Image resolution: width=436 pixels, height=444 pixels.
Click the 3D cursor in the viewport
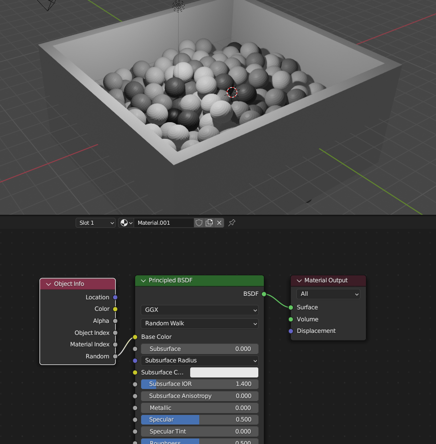click(x=232, y=92)
